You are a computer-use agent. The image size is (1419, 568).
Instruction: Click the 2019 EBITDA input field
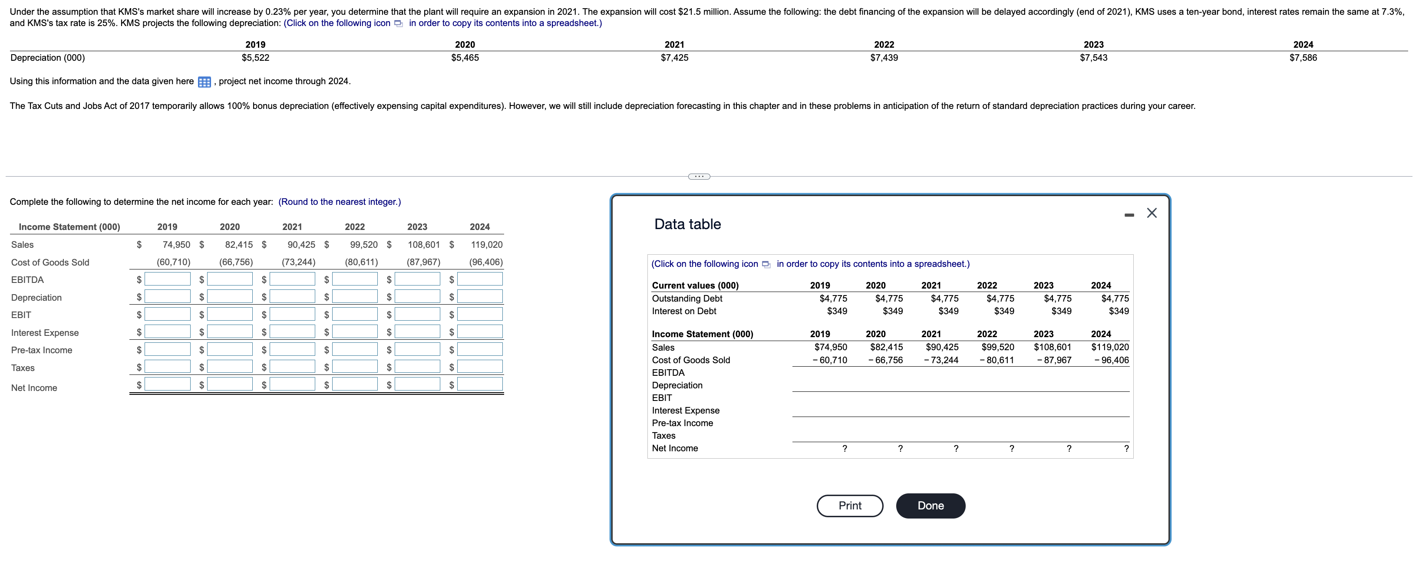click(x=168, y=279)
